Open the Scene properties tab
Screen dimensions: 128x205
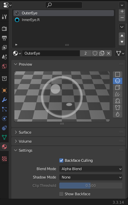pyautogui.click(x=4, y=57)
